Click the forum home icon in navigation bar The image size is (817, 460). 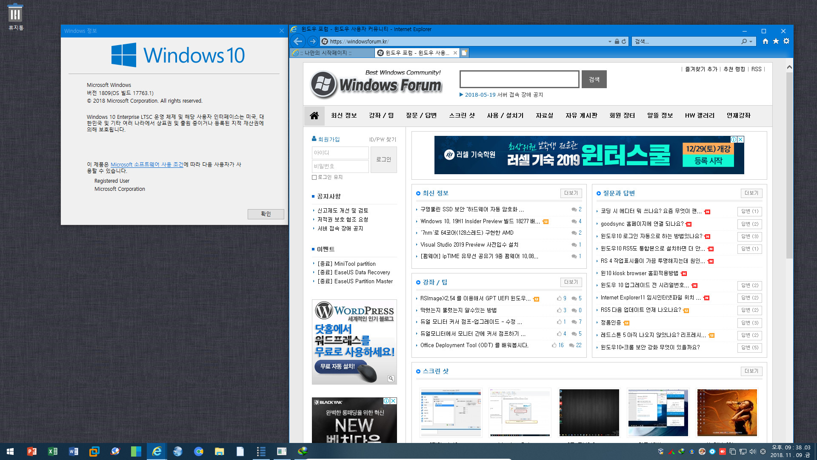point(314,115)
